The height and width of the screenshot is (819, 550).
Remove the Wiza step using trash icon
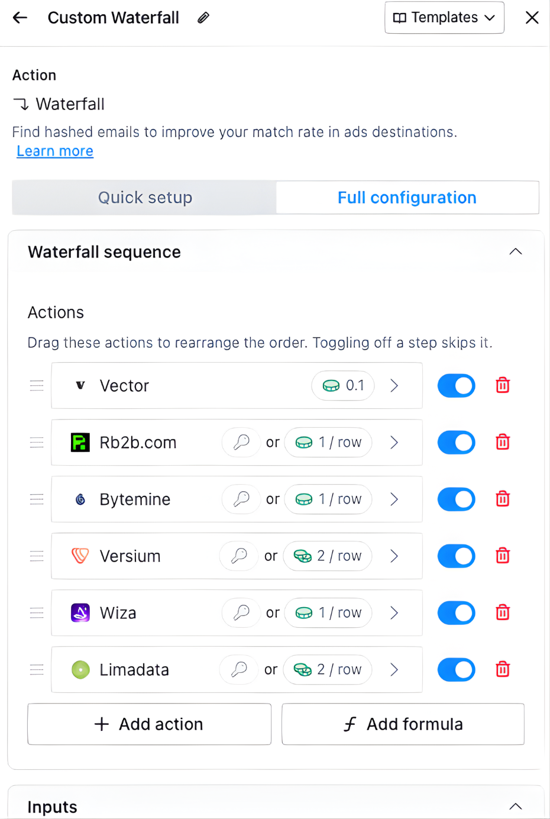pyautogui.click(x=503, y=612)
